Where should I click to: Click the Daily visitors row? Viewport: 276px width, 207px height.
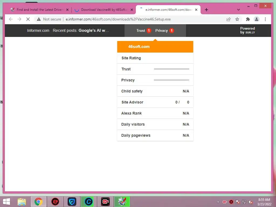click(x=155, y=125)
